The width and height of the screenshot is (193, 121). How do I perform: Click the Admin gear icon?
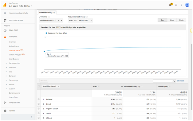point(5,111)
